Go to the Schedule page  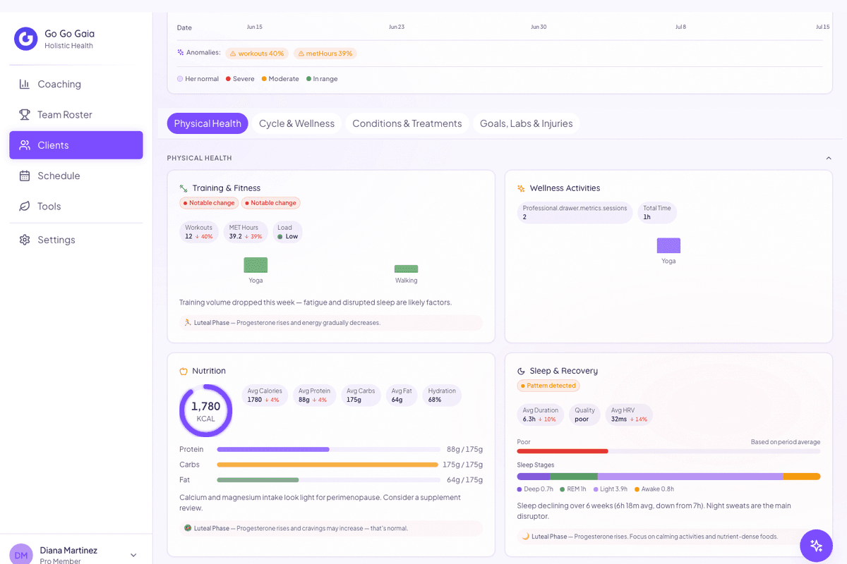coord(76,176)
